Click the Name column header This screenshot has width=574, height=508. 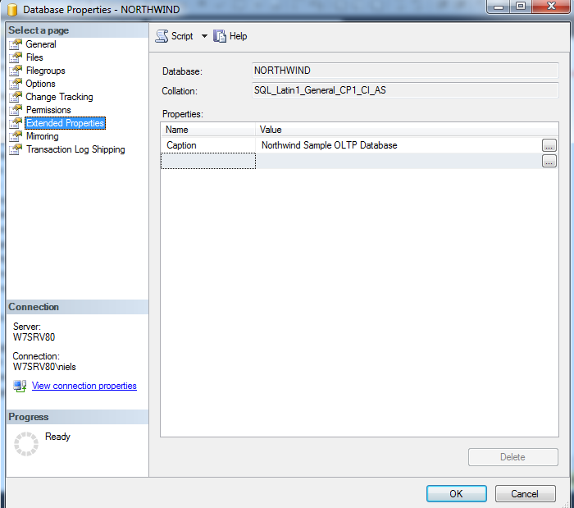[208, 130]
